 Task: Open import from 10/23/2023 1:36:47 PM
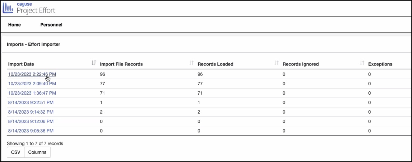(32, 93)
